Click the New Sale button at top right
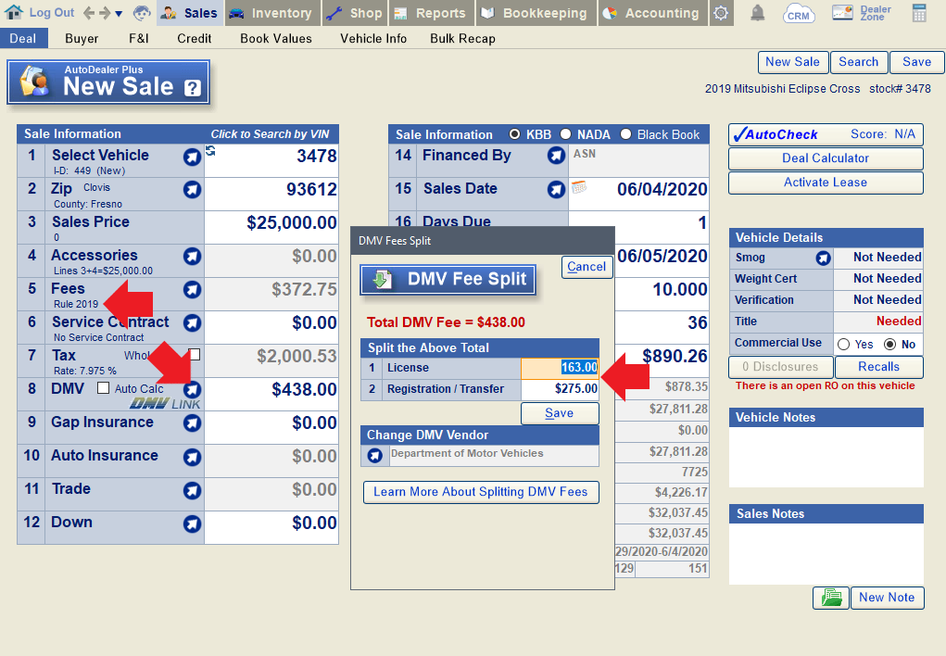The width and height of the screenshot is (946, 656). pos(792,62)
